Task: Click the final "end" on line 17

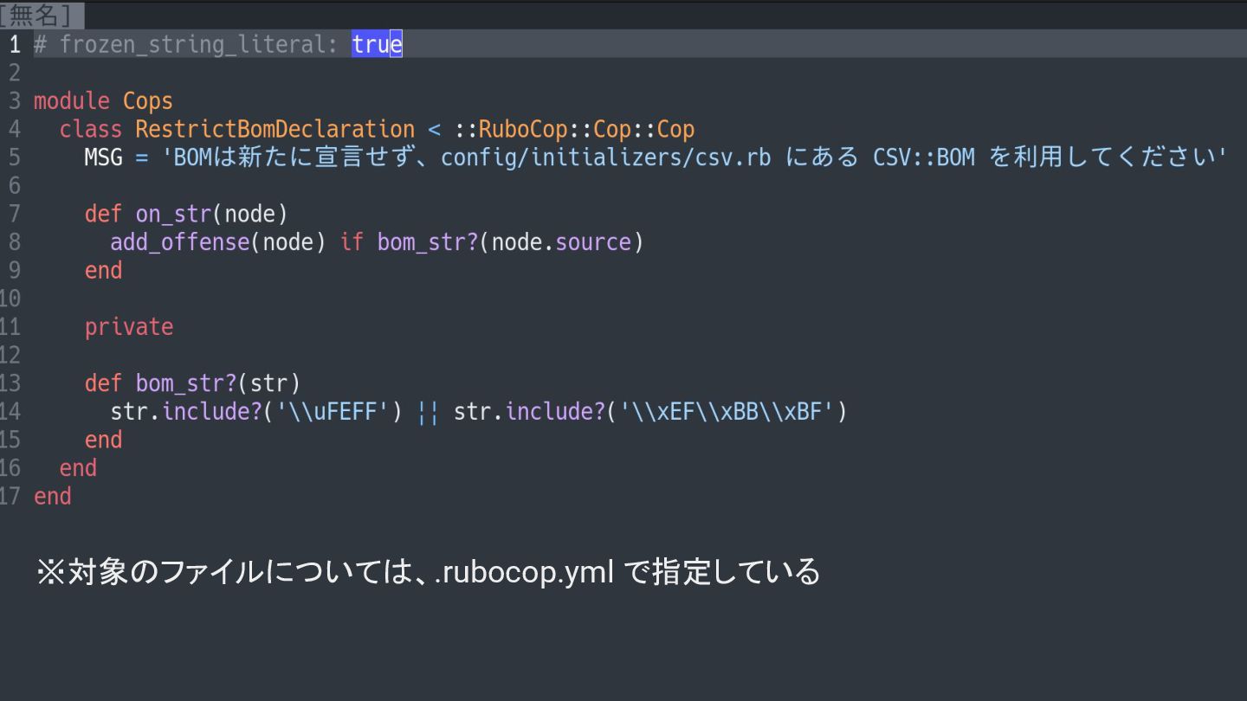Action: 52,497
